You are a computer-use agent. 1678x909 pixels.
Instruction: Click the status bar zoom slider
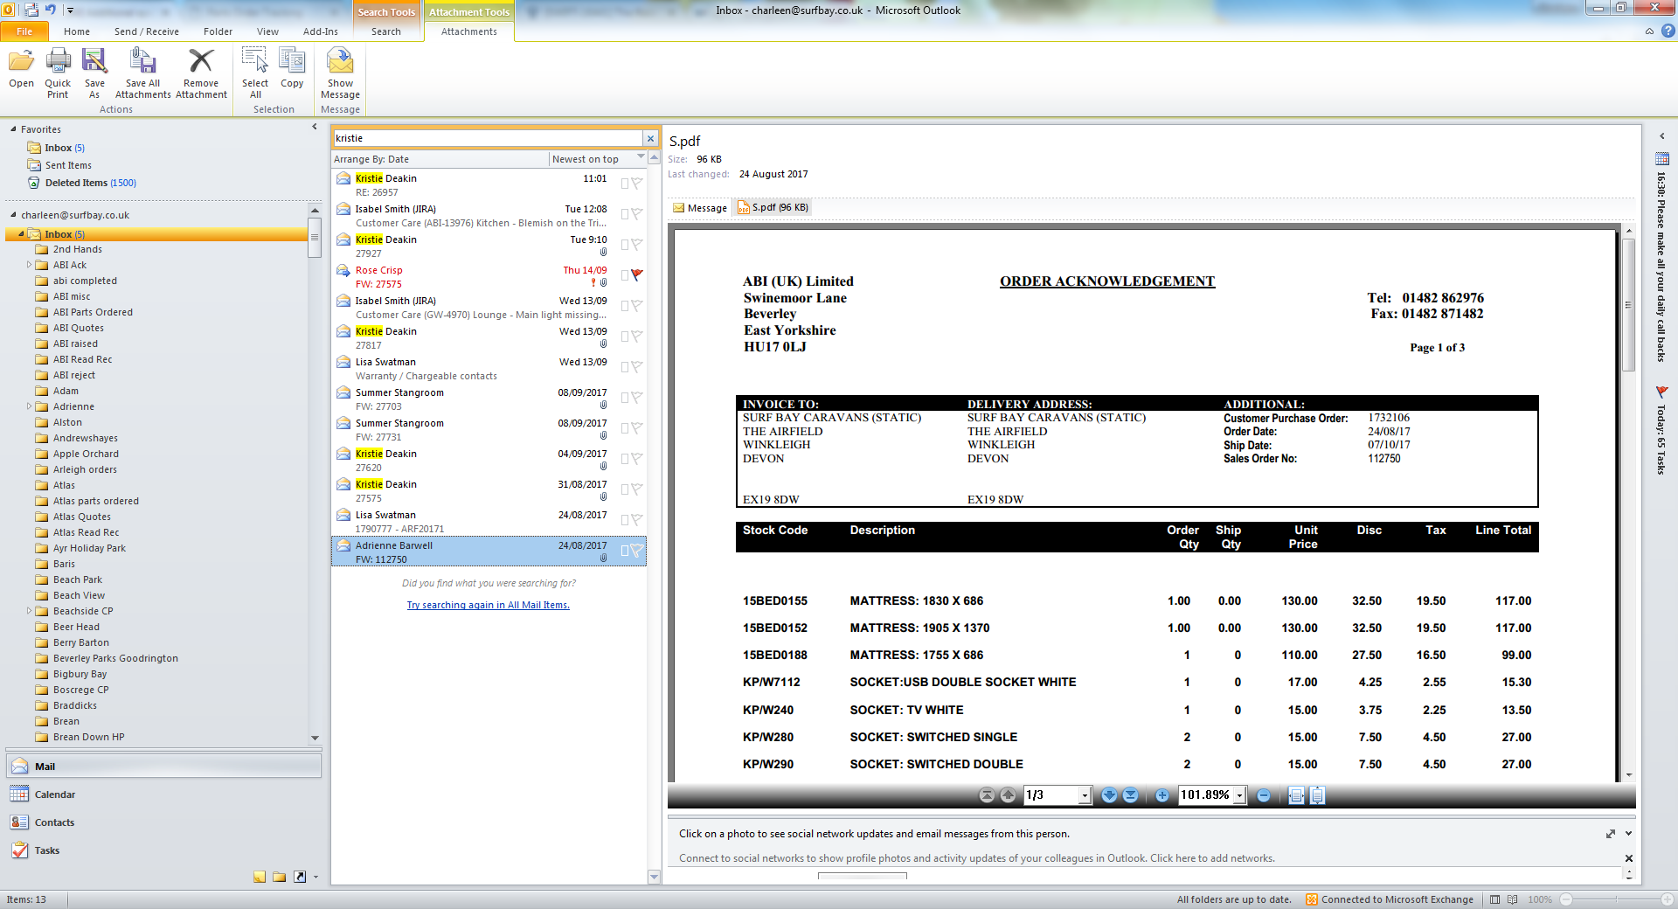coord(1617,899)
